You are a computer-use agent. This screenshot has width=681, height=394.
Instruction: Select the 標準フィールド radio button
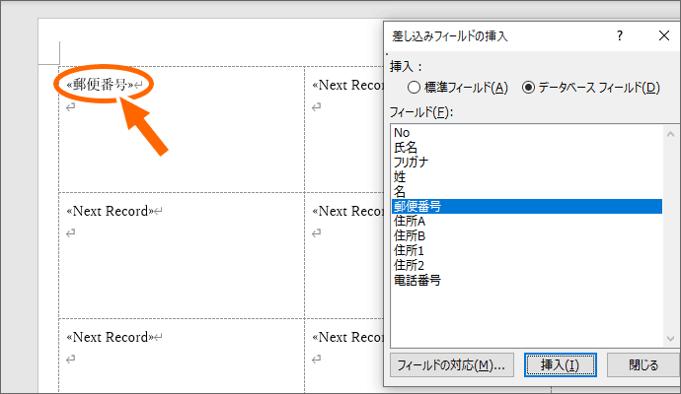click(414, 88)
